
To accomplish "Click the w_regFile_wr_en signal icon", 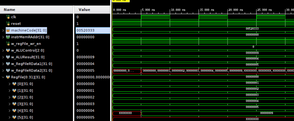I will coord(8,44).
